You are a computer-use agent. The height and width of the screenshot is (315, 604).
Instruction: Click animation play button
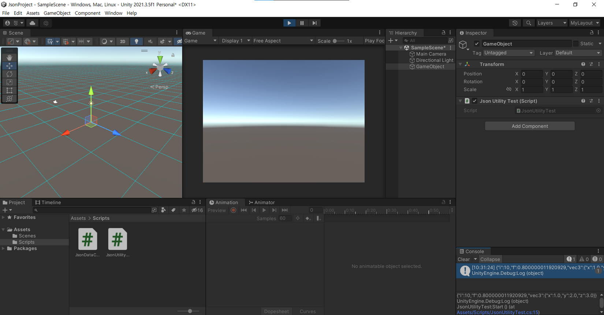coord(264,210)
